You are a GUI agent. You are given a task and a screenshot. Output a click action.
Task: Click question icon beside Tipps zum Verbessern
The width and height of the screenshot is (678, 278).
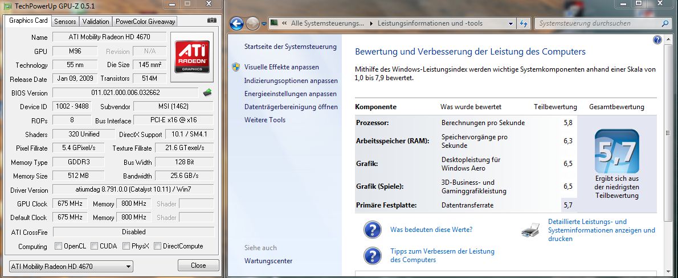[372, 256]
